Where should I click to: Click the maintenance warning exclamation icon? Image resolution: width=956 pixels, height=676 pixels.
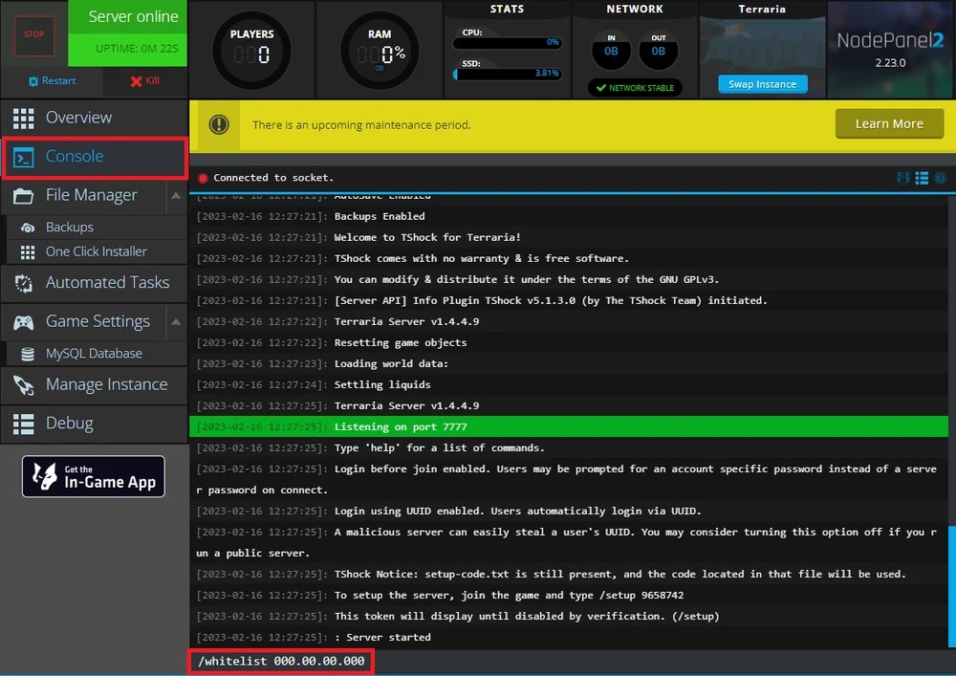click(219, 125)
